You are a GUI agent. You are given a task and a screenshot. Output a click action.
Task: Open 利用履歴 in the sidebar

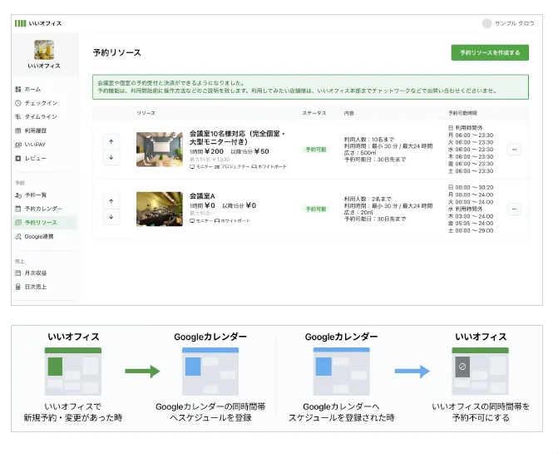coord(31,130)
